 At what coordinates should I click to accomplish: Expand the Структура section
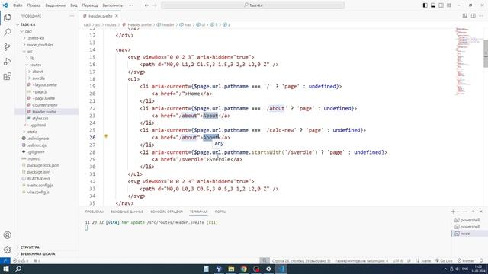coord(30,247)
